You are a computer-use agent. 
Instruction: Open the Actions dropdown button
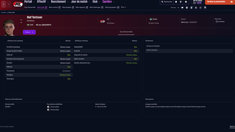pos(29,32)
